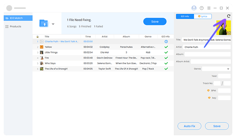236x139 pixels.
Task: Click the placeholder image icon on row 1
Action: (42, 42)
